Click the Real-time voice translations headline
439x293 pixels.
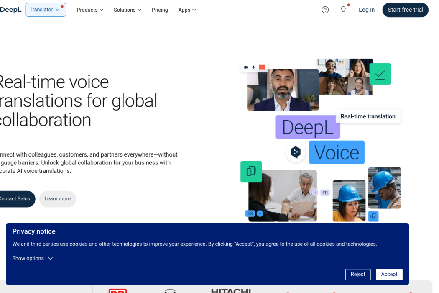[79, 101]
